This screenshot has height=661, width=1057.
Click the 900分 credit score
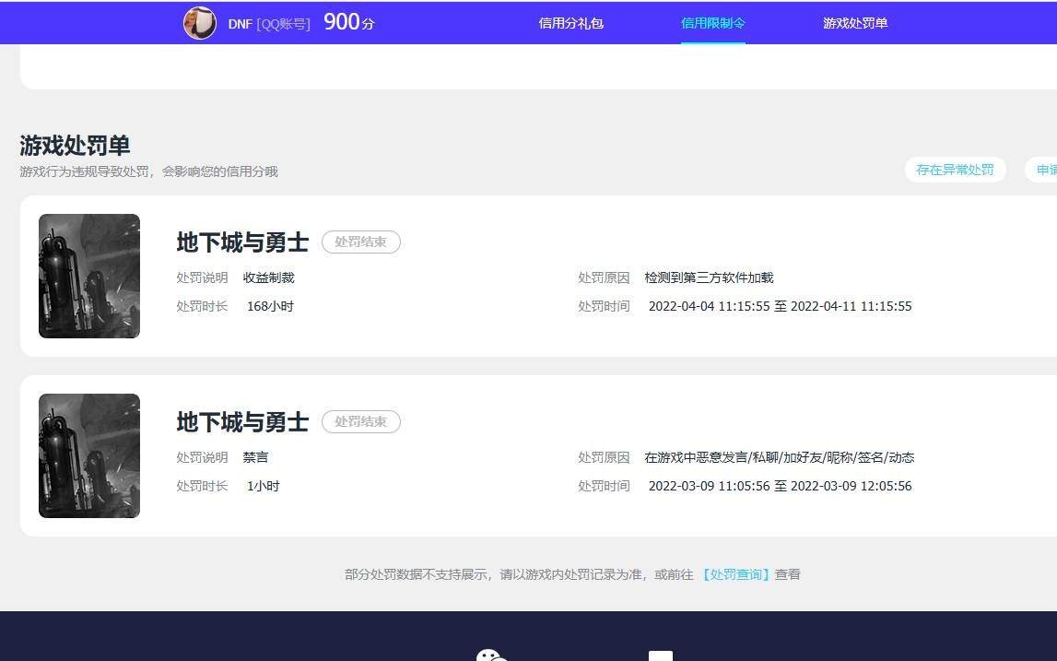[x=348, y=21]
